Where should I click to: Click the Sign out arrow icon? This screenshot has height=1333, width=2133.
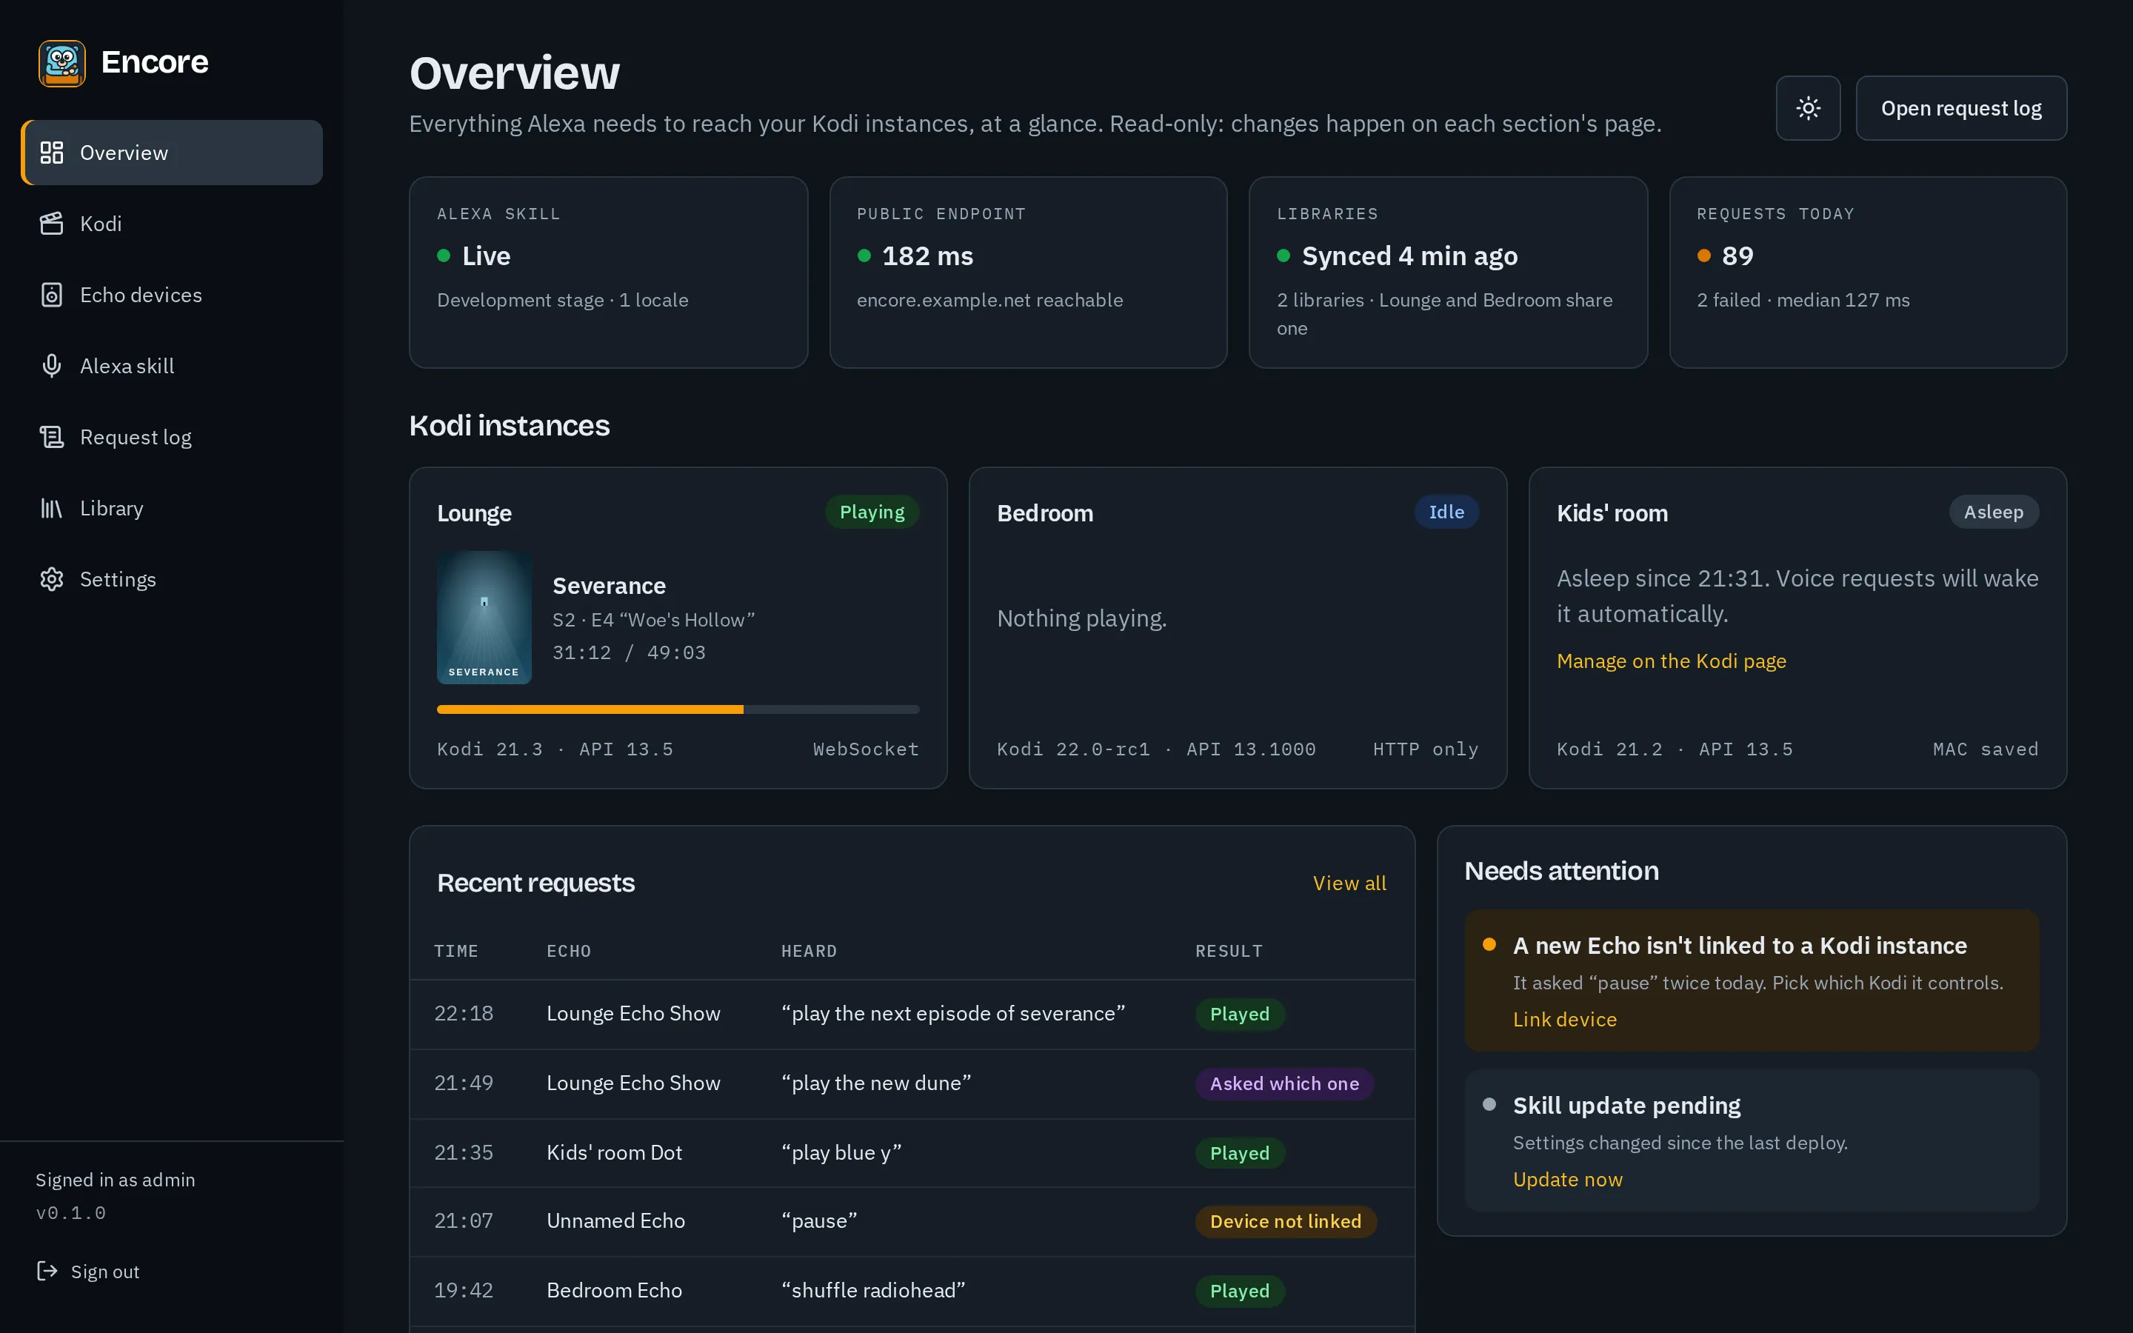pyautogui.click(x=47, y=1270)
